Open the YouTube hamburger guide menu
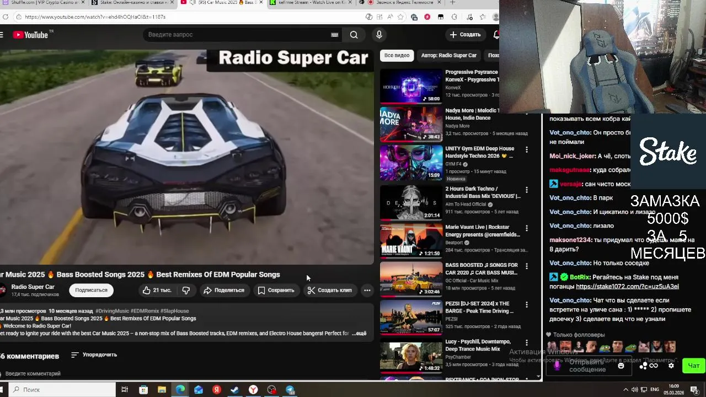Viewport: 706px width, 397px height. 2,35
